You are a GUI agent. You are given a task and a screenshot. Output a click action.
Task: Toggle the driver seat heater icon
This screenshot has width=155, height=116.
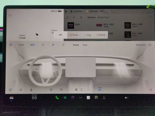click(x=10, y=90)
